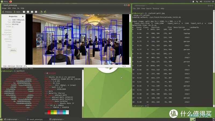The image size is (215, 121).
Task: Select the workspace switcher in bottom panel
Action: (x=193, y=119)
